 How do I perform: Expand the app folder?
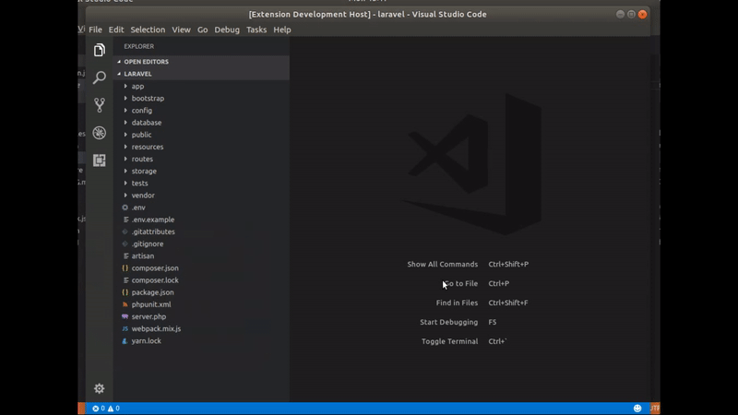(x=125, y=86)
